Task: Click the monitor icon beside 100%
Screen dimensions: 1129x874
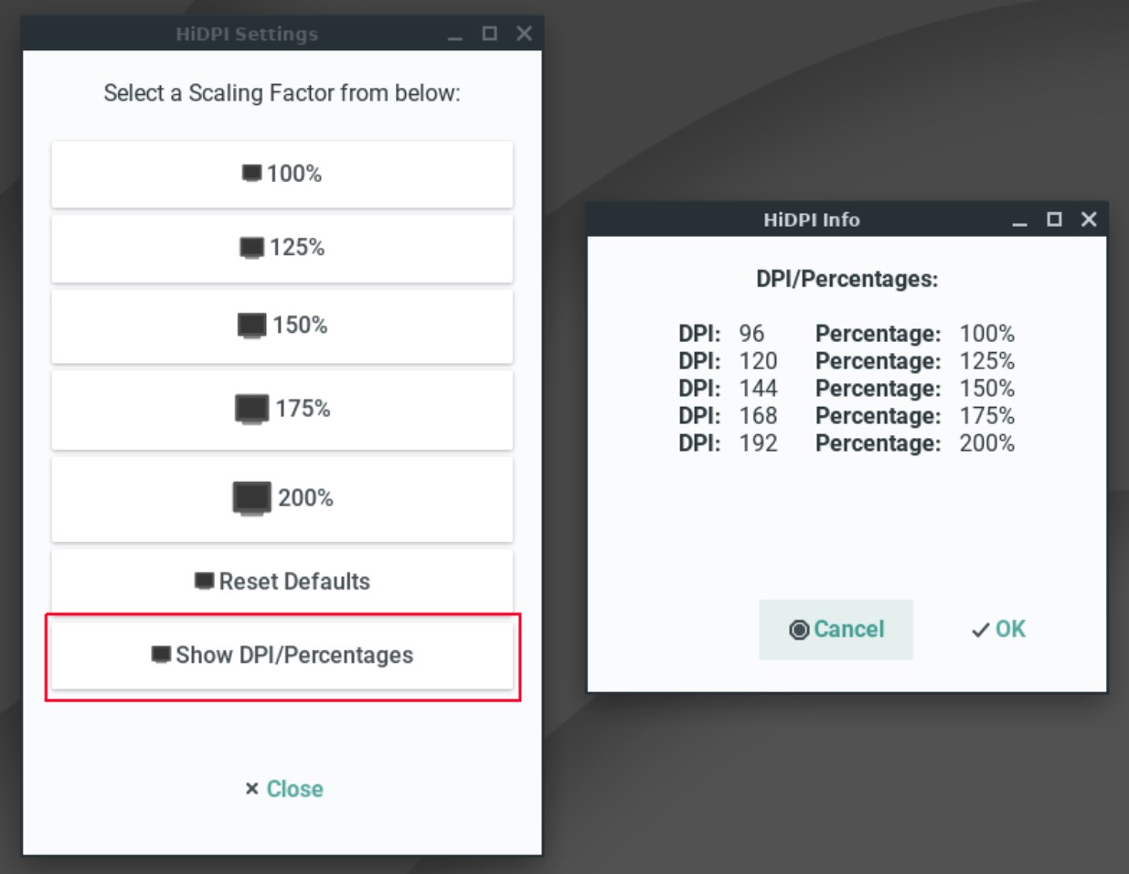Action: [x=252, y=174]
